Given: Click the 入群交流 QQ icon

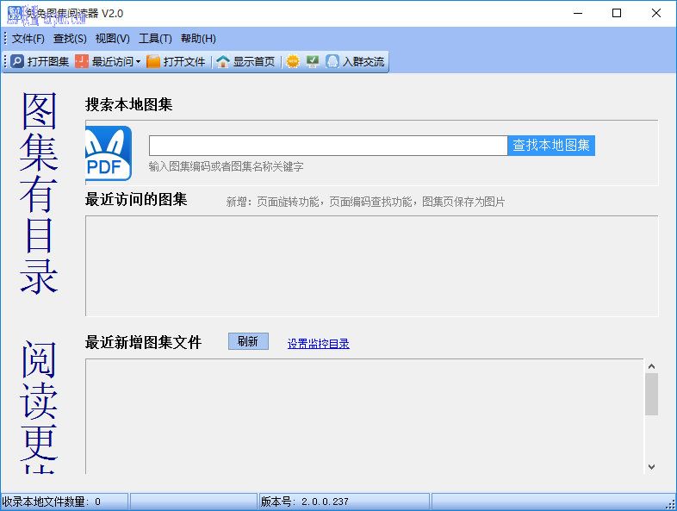Looking at the screenshot, I should 332,62.
